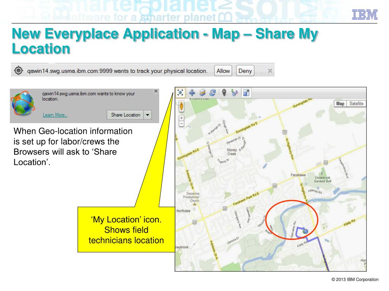Viewport: 389px width, 291px height.
Task: Click the location target icon in tracking bar
Action: (x=18, y=71)
